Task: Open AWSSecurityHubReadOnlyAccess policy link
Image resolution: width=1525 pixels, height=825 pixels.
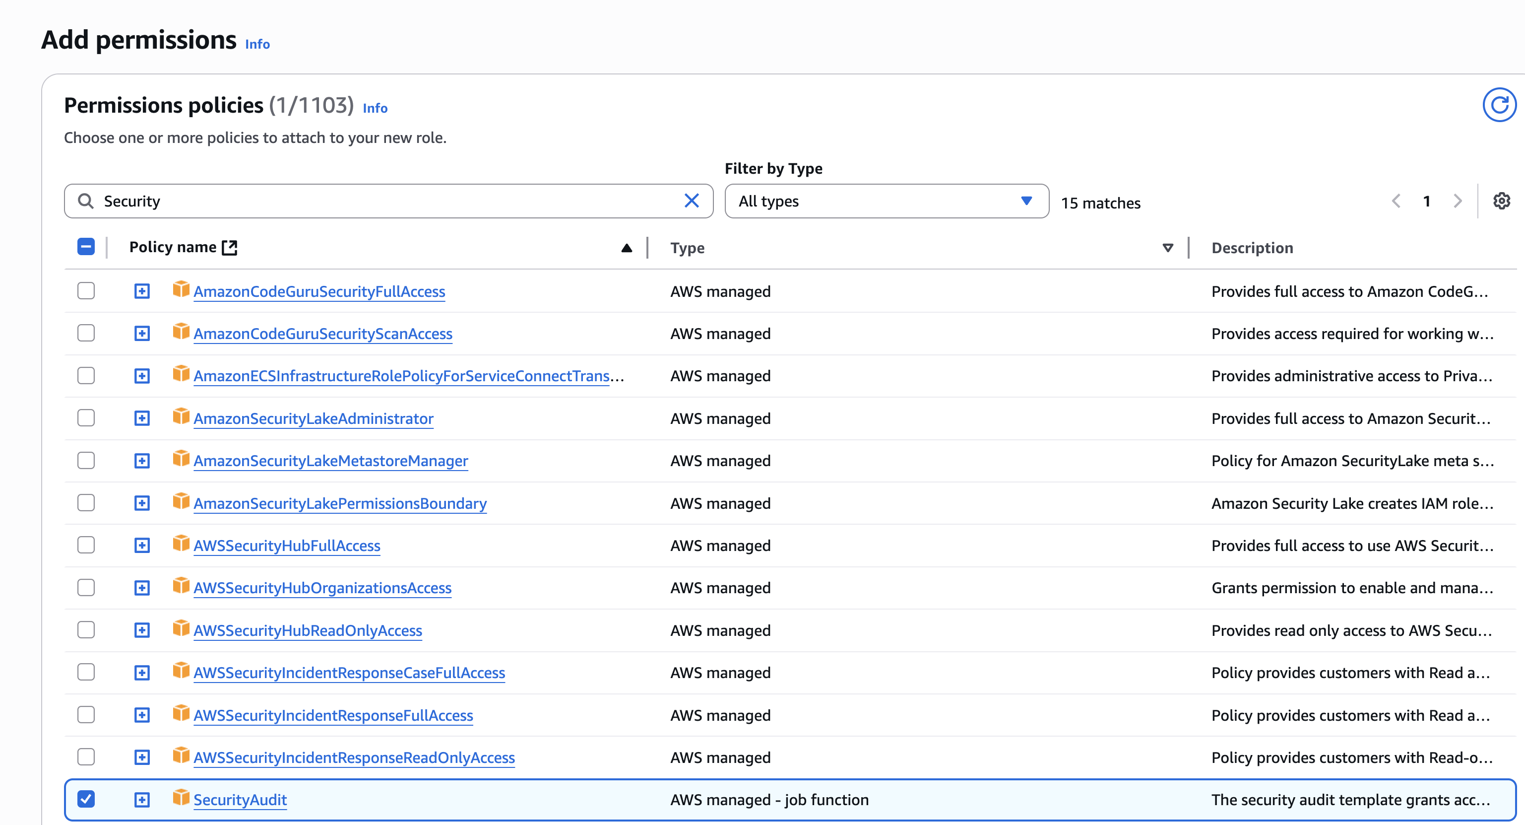Action: point(307,630)
